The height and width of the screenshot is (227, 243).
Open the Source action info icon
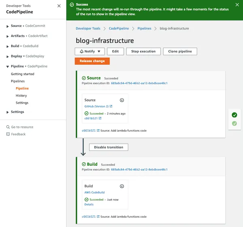[122, 100]
